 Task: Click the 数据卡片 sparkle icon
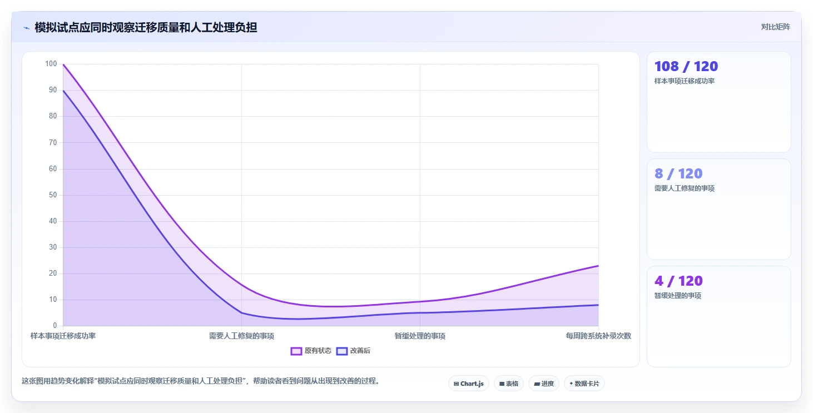[571, 384]
